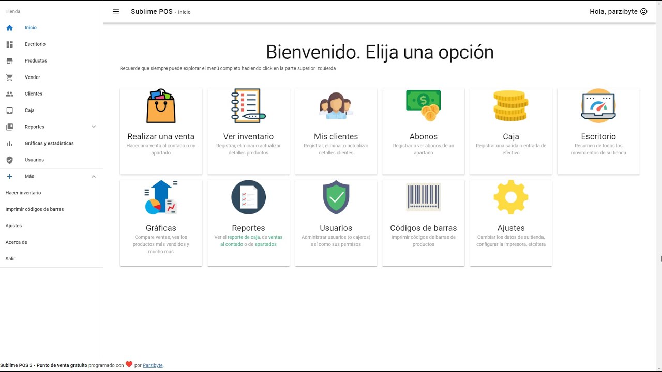Click Hacer inventario in the sidebar
Image resolution: width=662 pixels, height=372 pixels.
pos(23,192)
